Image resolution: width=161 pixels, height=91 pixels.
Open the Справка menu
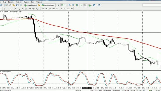pyautogui.click(x=39, y=2)
